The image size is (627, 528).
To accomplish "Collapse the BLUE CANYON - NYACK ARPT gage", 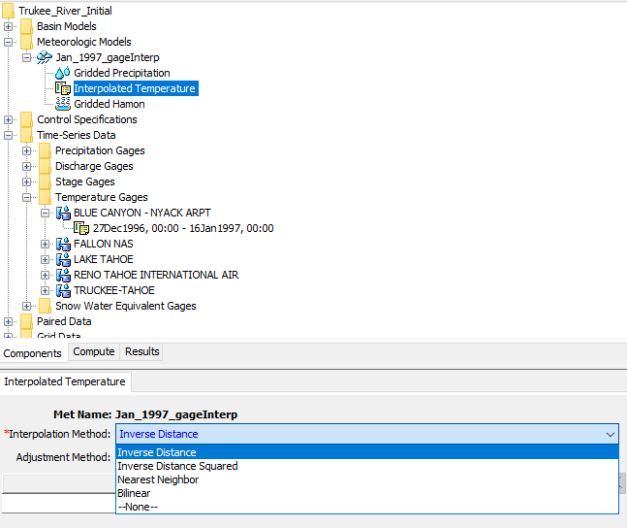I will 45,213.
